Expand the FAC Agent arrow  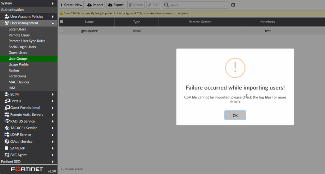(52, 155)
